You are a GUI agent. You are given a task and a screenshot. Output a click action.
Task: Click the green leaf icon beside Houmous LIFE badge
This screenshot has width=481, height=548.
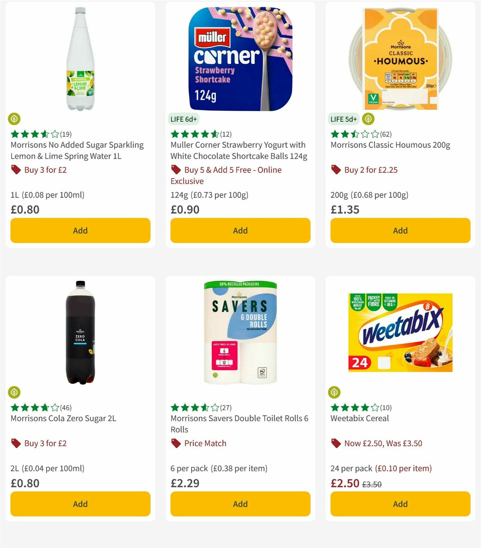coord(368,119)
